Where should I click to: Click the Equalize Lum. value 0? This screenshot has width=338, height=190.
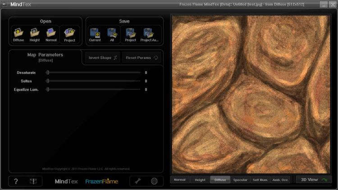pos(146,90)
